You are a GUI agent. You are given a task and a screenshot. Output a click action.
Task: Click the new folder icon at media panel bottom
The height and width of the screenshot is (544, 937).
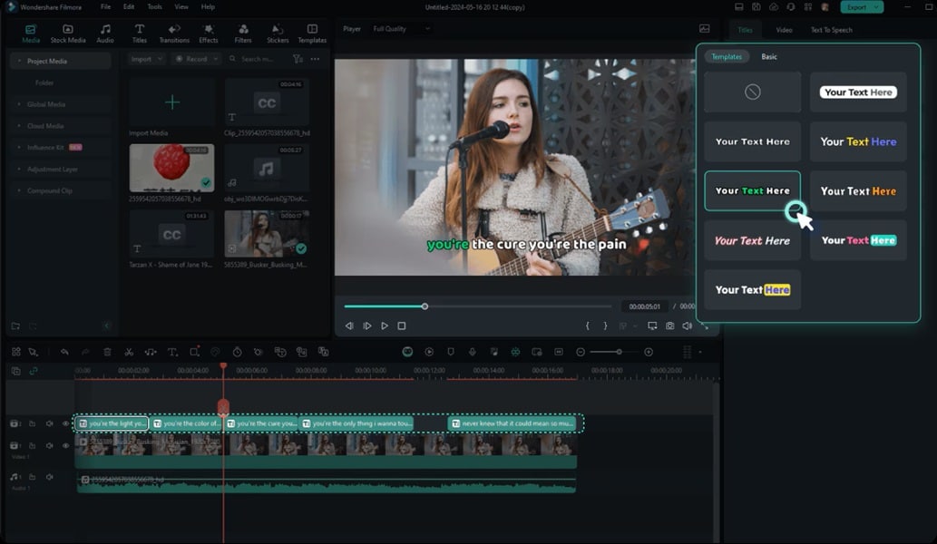pos(16,326)
